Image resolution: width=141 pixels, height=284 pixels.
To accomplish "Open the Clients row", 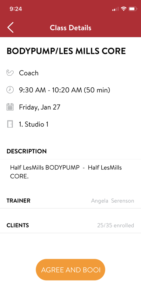I will click(70, 225).
